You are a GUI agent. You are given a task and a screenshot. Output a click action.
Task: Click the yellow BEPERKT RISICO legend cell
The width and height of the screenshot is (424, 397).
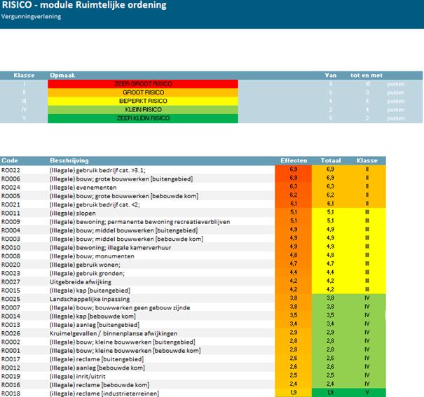click(x=142, y=101)
